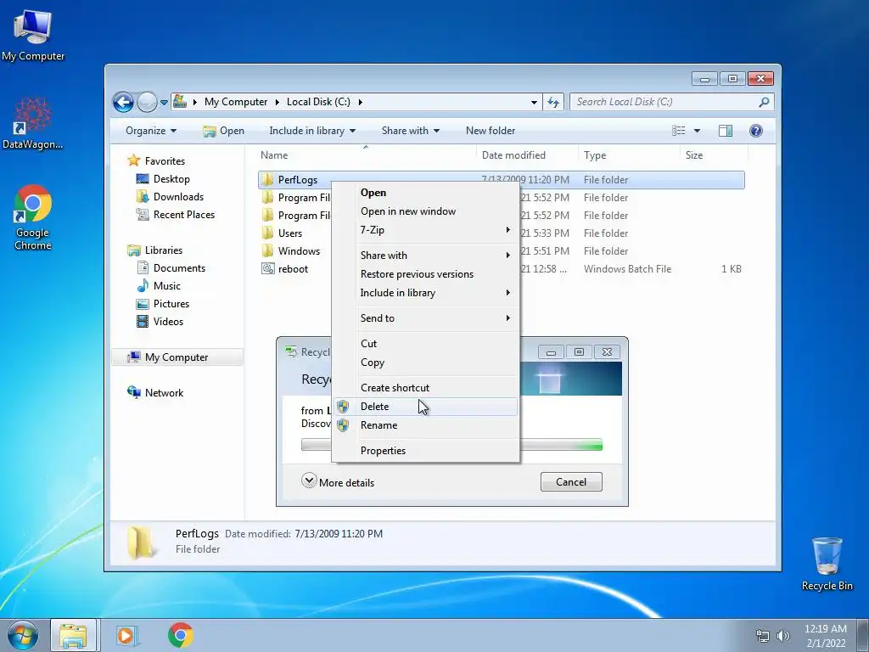Viewport: 869px width, 652px height.
Task: Open the Recycle Bin desktop icon
Action: (x=827, y=565)
